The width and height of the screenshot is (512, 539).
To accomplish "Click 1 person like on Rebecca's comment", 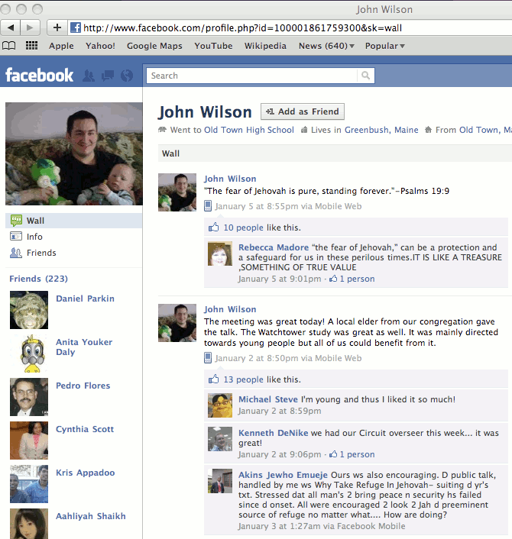I will pos(357,279).
